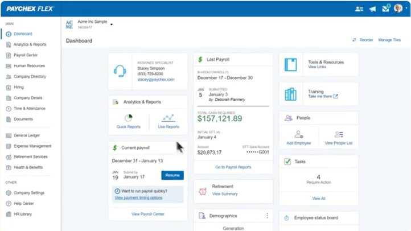
Task: Click the Tasks checkmark icon
Action: (x=287, y=162)
